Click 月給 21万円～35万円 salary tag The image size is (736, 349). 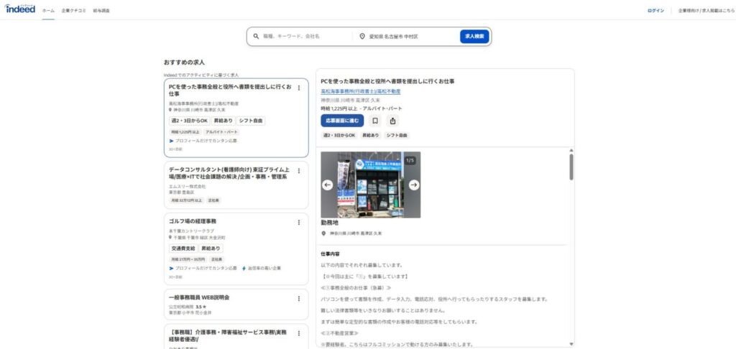coord(188,259)
